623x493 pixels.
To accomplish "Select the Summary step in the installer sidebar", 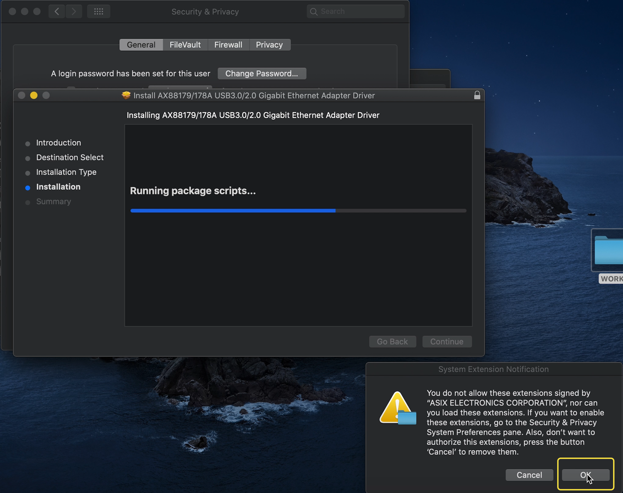I will [x=54, y=202].
